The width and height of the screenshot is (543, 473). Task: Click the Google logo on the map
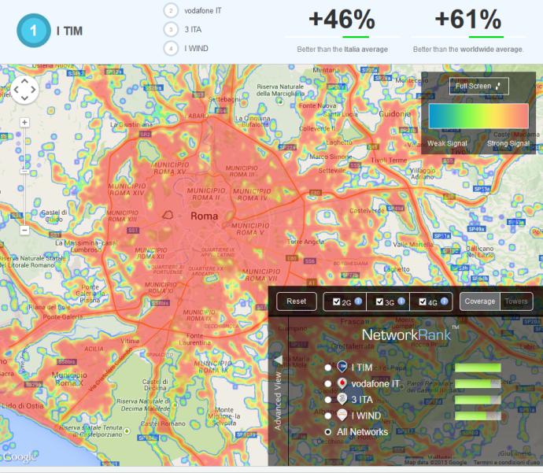point(20,456)
